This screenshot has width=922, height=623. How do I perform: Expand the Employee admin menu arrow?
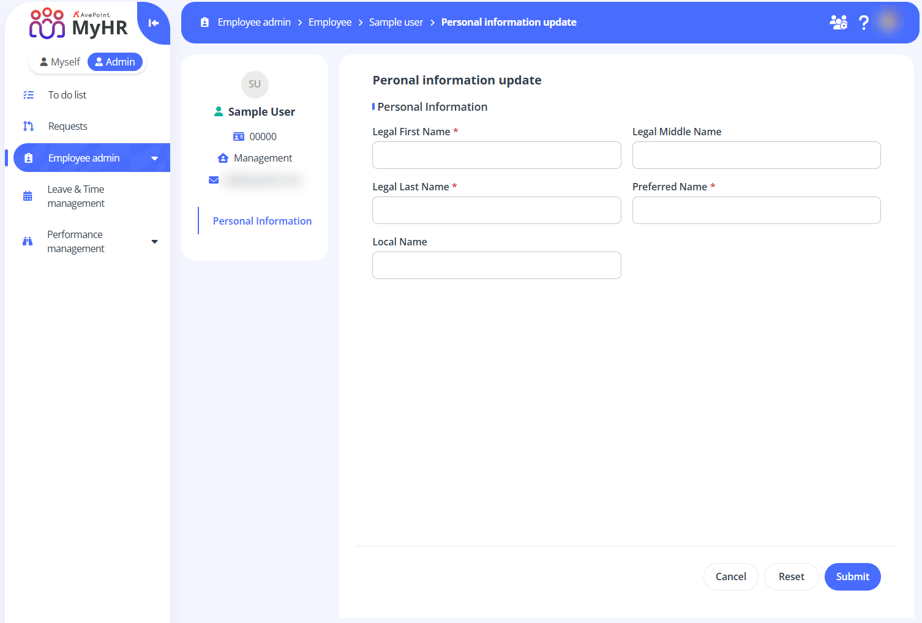pyautogui.click(x=155, y=159)
